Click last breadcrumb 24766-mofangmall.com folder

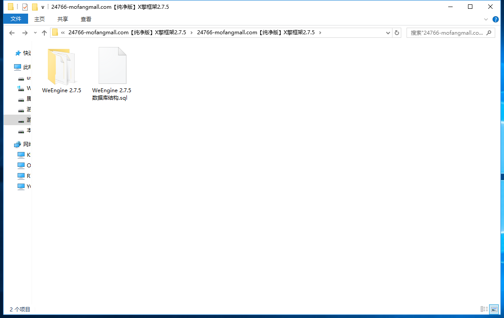(256, 33)
